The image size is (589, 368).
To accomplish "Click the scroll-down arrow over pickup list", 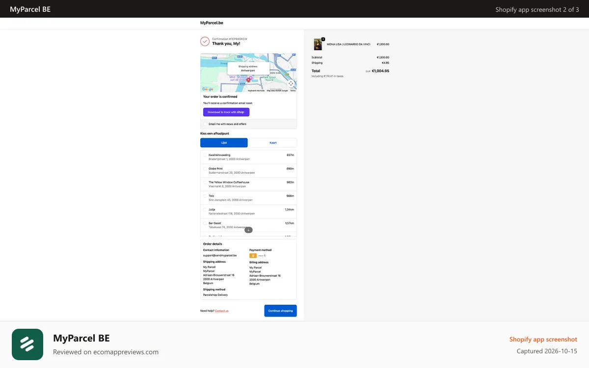I will 249,230.
